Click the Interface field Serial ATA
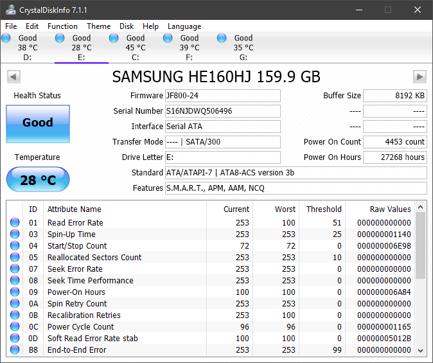Viewport: 433px width, 363px height. click(223, 127)
